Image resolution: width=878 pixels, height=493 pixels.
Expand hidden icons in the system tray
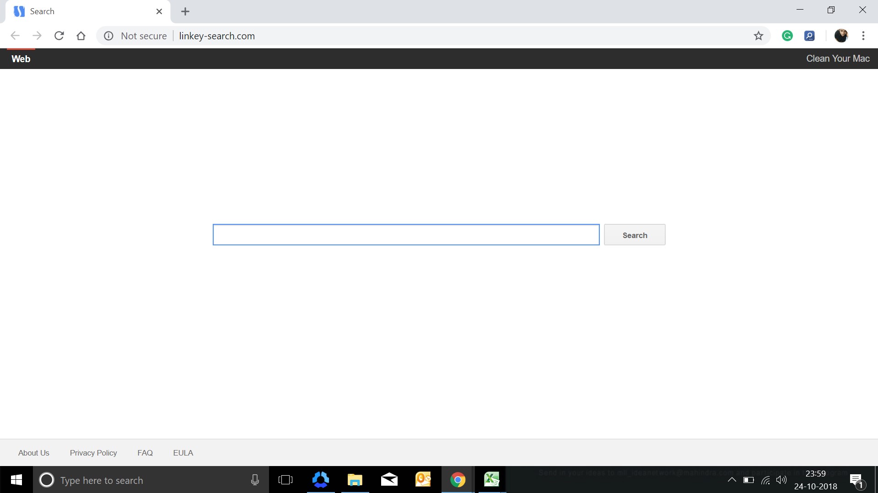(x=732, y=480)
